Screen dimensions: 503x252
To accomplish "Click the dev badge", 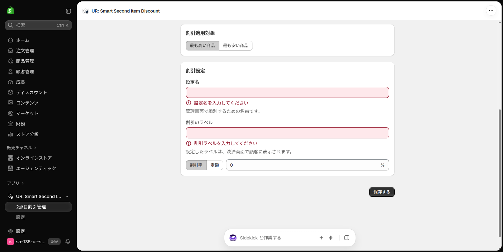I will click(54, 242).
